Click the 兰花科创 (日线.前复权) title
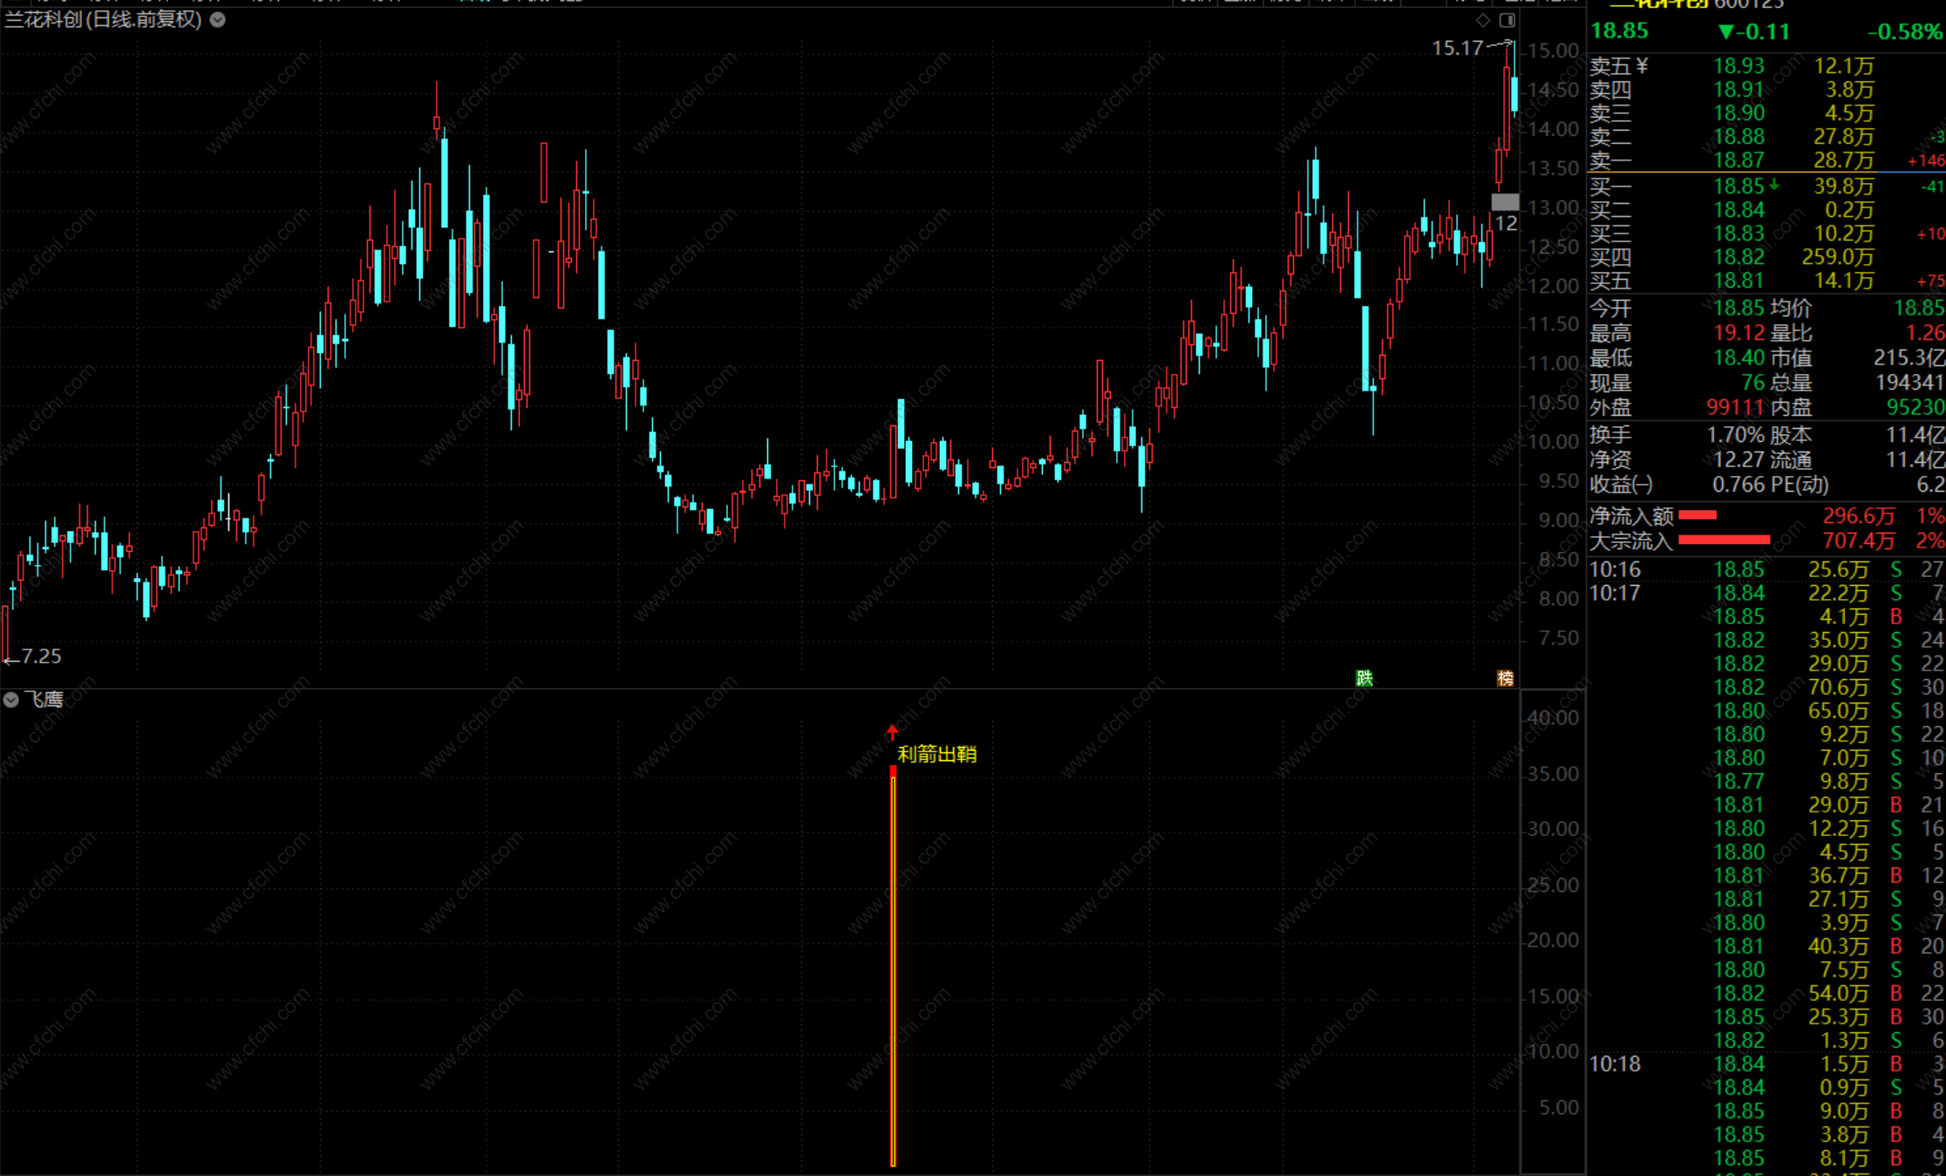Image resolution: width=1946 pixels, height=1176 pixels. pos(103,19)
